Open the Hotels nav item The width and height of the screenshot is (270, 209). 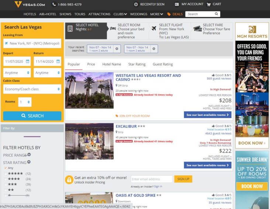[x=30, y=14]
